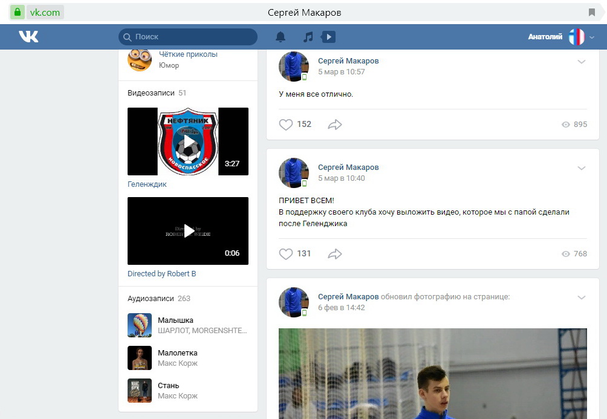The height and width of the screenshot is (419, 607).
Task: Open post menu for updated photo post
Action: pyautogui.click(x=582, y=297)
